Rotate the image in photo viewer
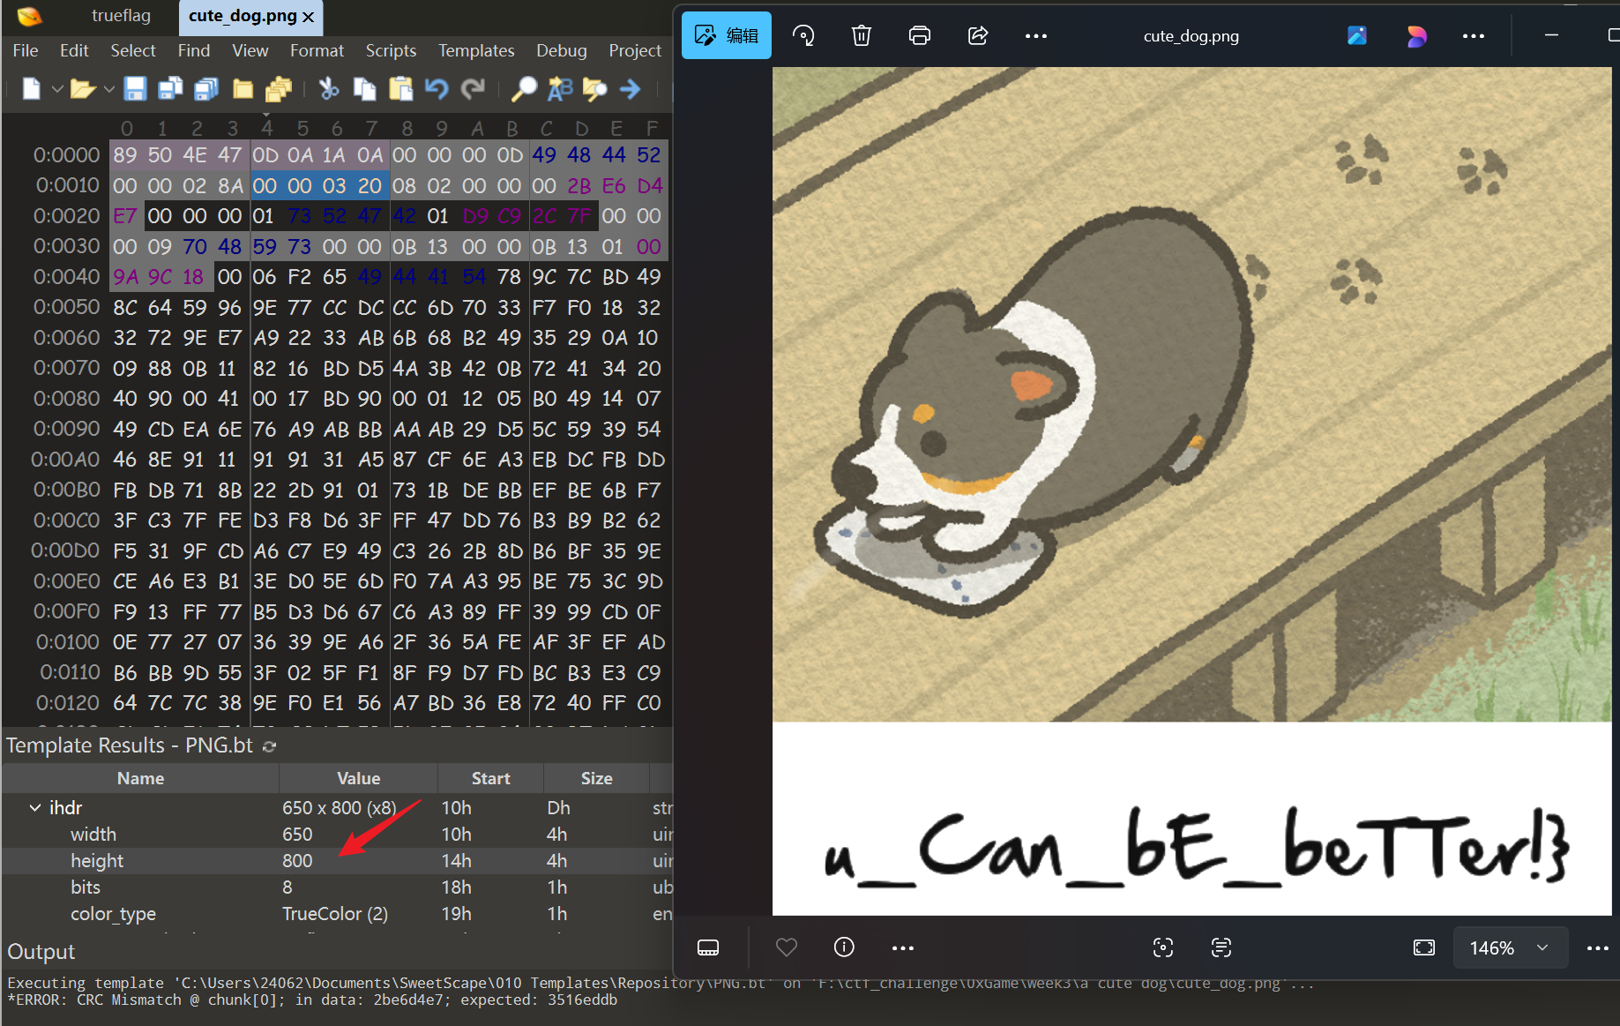The height and width of the screenshot is (1026, 1620). pyautogui.click(x=803, y=36)
